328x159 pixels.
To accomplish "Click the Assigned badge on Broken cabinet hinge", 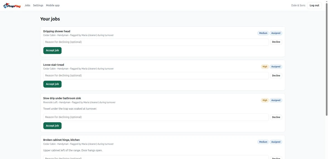I will [276, 142].
